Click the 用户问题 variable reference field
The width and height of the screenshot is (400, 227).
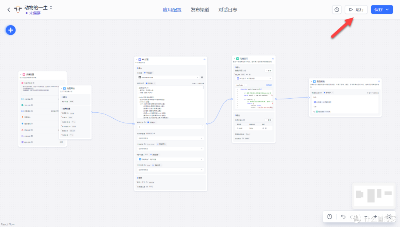click(x=170, y=159)
